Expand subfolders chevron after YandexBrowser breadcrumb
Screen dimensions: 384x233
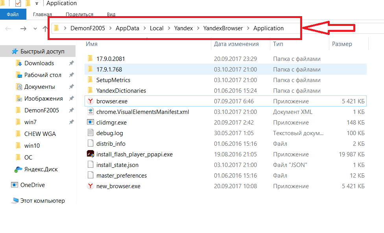click(248, 28)
